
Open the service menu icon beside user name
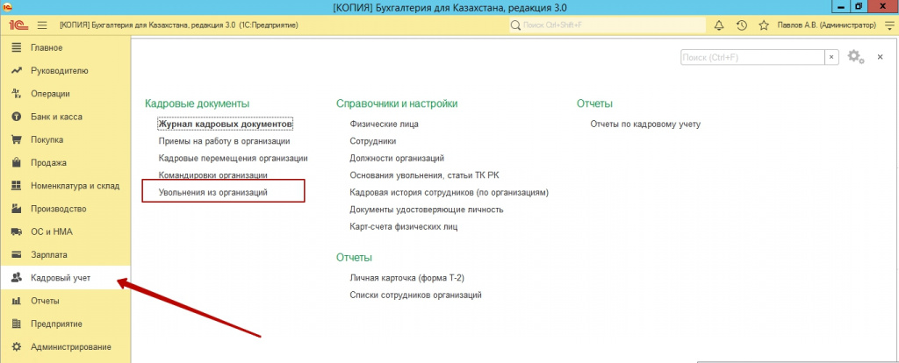[x=888, y=25]
